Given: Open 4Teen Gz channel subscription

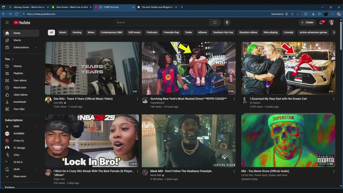Looking at the screenshot, I should click(x=21, y=141).
